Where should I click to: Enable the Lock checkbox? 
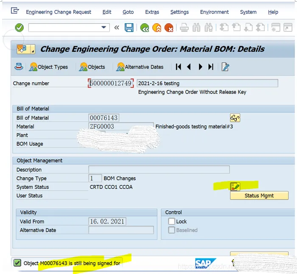(x=171, y=221)
